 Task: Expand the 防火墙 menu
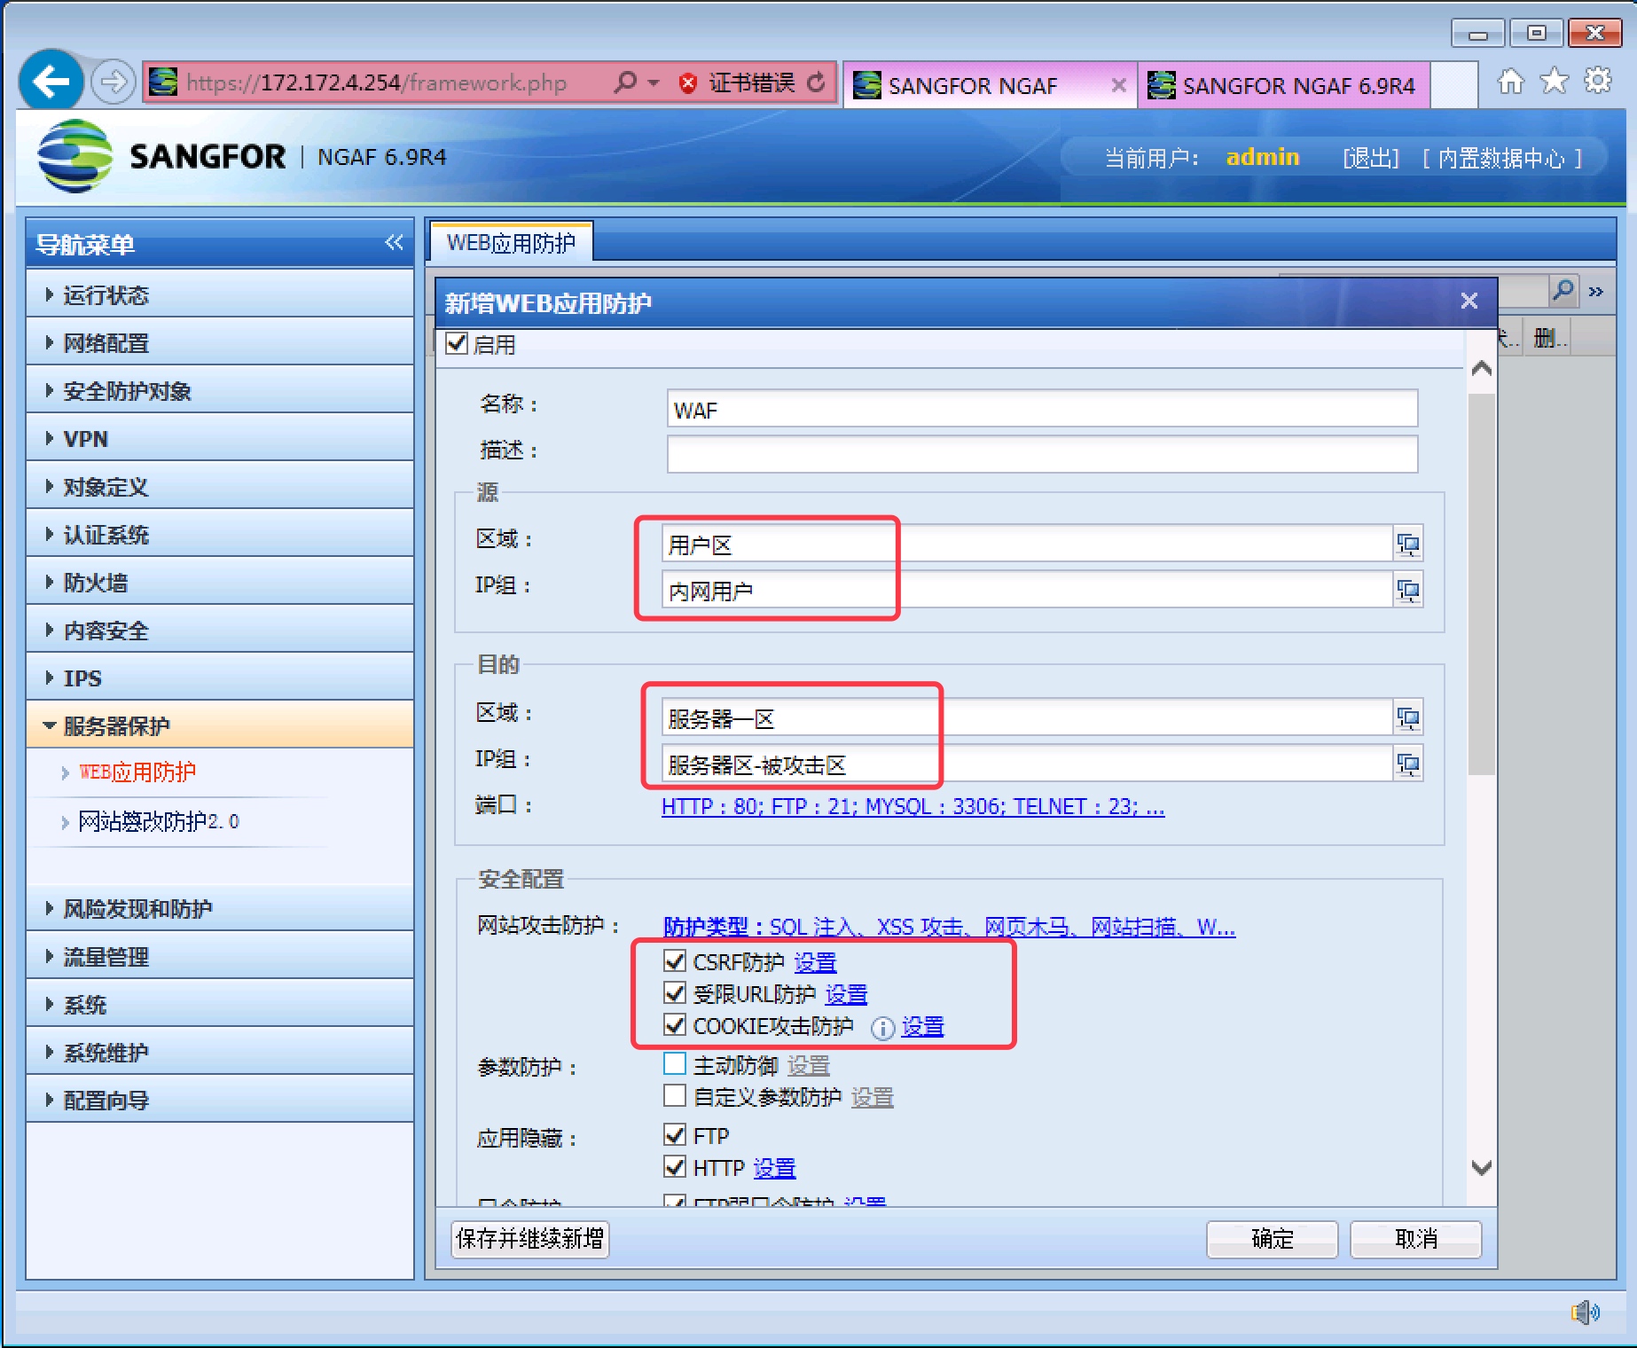pyautogui.click(x=220, y=582)
